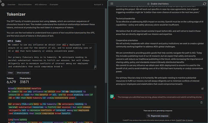The image size is (208, 123).
Task: Click the bold 'tokens' word in description
Action: (x=53, y=21)
